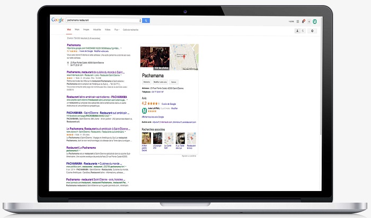371x218 pixels.
Task: Click the share plus icon beside notifications
Action: point(309,21)
